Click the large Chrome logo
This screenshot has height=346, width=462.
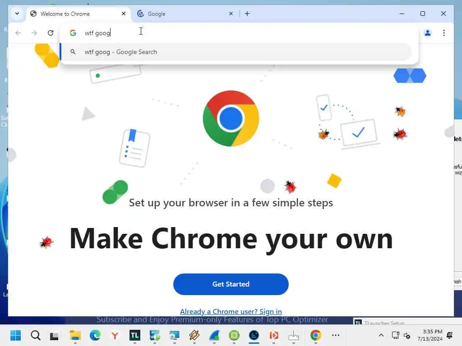231,118
